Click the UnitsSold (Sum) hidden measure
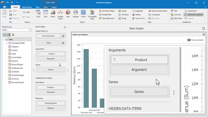 pyautogui.click(x=51, y=103)
